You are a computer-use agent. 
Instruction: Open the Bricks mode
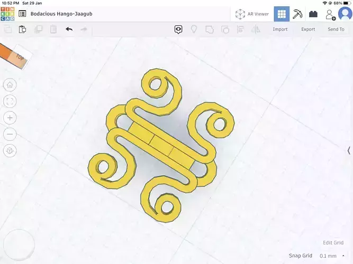click(313, 14)
